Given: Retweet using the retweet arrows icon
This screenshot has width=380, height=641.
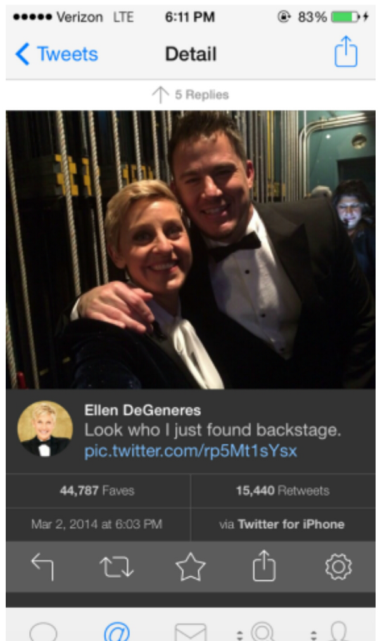Looking at the screenshot, I should [x=117, y=567].
